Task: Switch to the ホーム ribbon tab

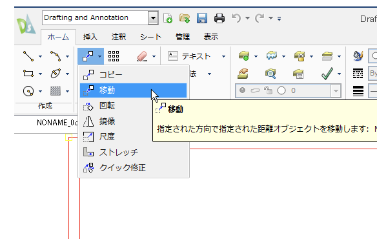Action: coord(58,37)
